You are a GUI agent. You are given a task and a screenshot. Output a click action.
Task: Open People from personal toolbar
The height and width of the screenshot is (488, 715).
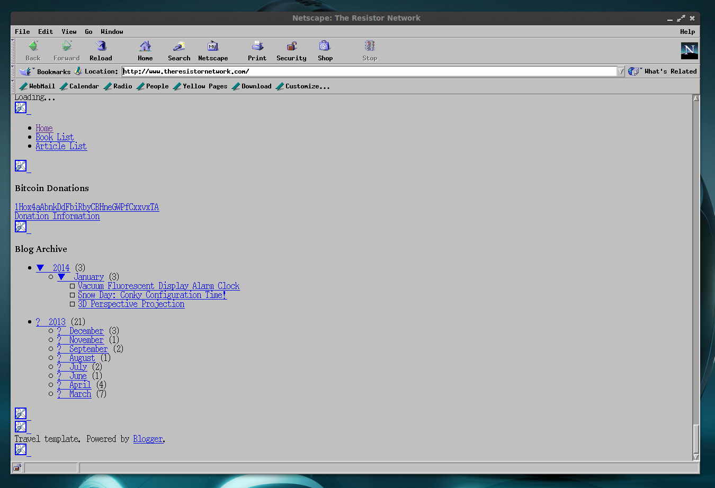pyautogui.click(x=153, y=86)
